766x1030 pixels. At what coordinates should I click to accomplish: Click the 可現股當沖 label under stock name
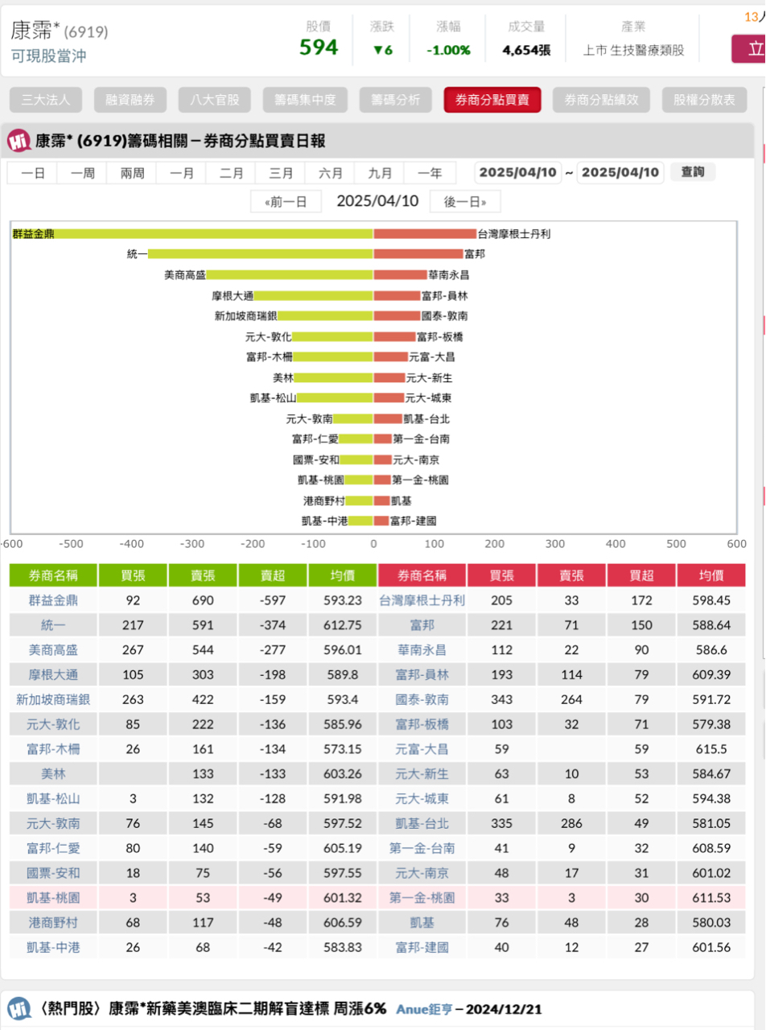(48, 56)
